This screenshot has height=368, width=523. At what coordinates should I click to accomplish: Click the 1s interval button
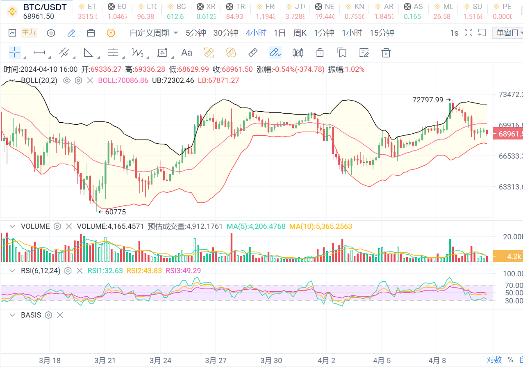454,33
